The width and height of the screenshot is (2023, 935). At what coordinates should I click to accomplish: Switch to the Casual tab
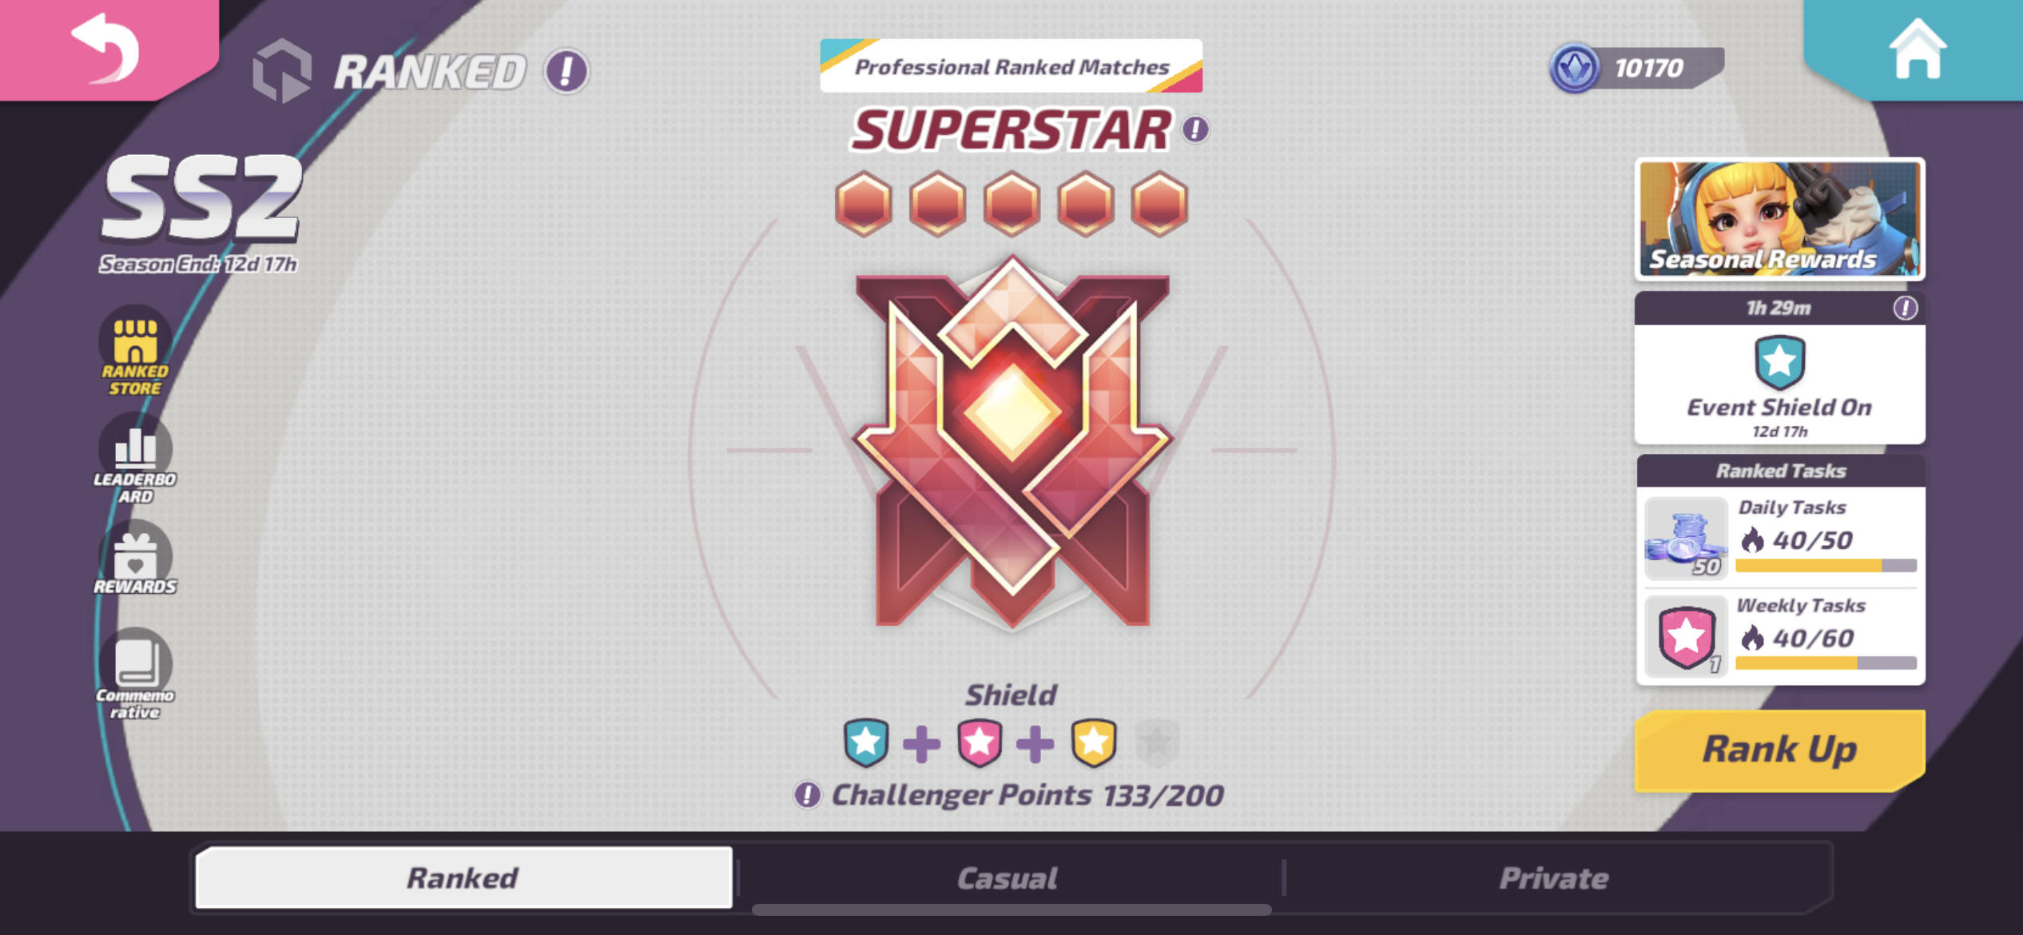[x=1008, y=878]
